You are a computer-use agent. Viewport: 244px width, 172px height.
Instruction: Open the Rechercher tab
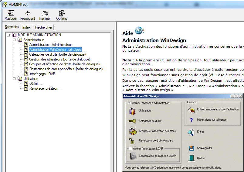(44, 27)
